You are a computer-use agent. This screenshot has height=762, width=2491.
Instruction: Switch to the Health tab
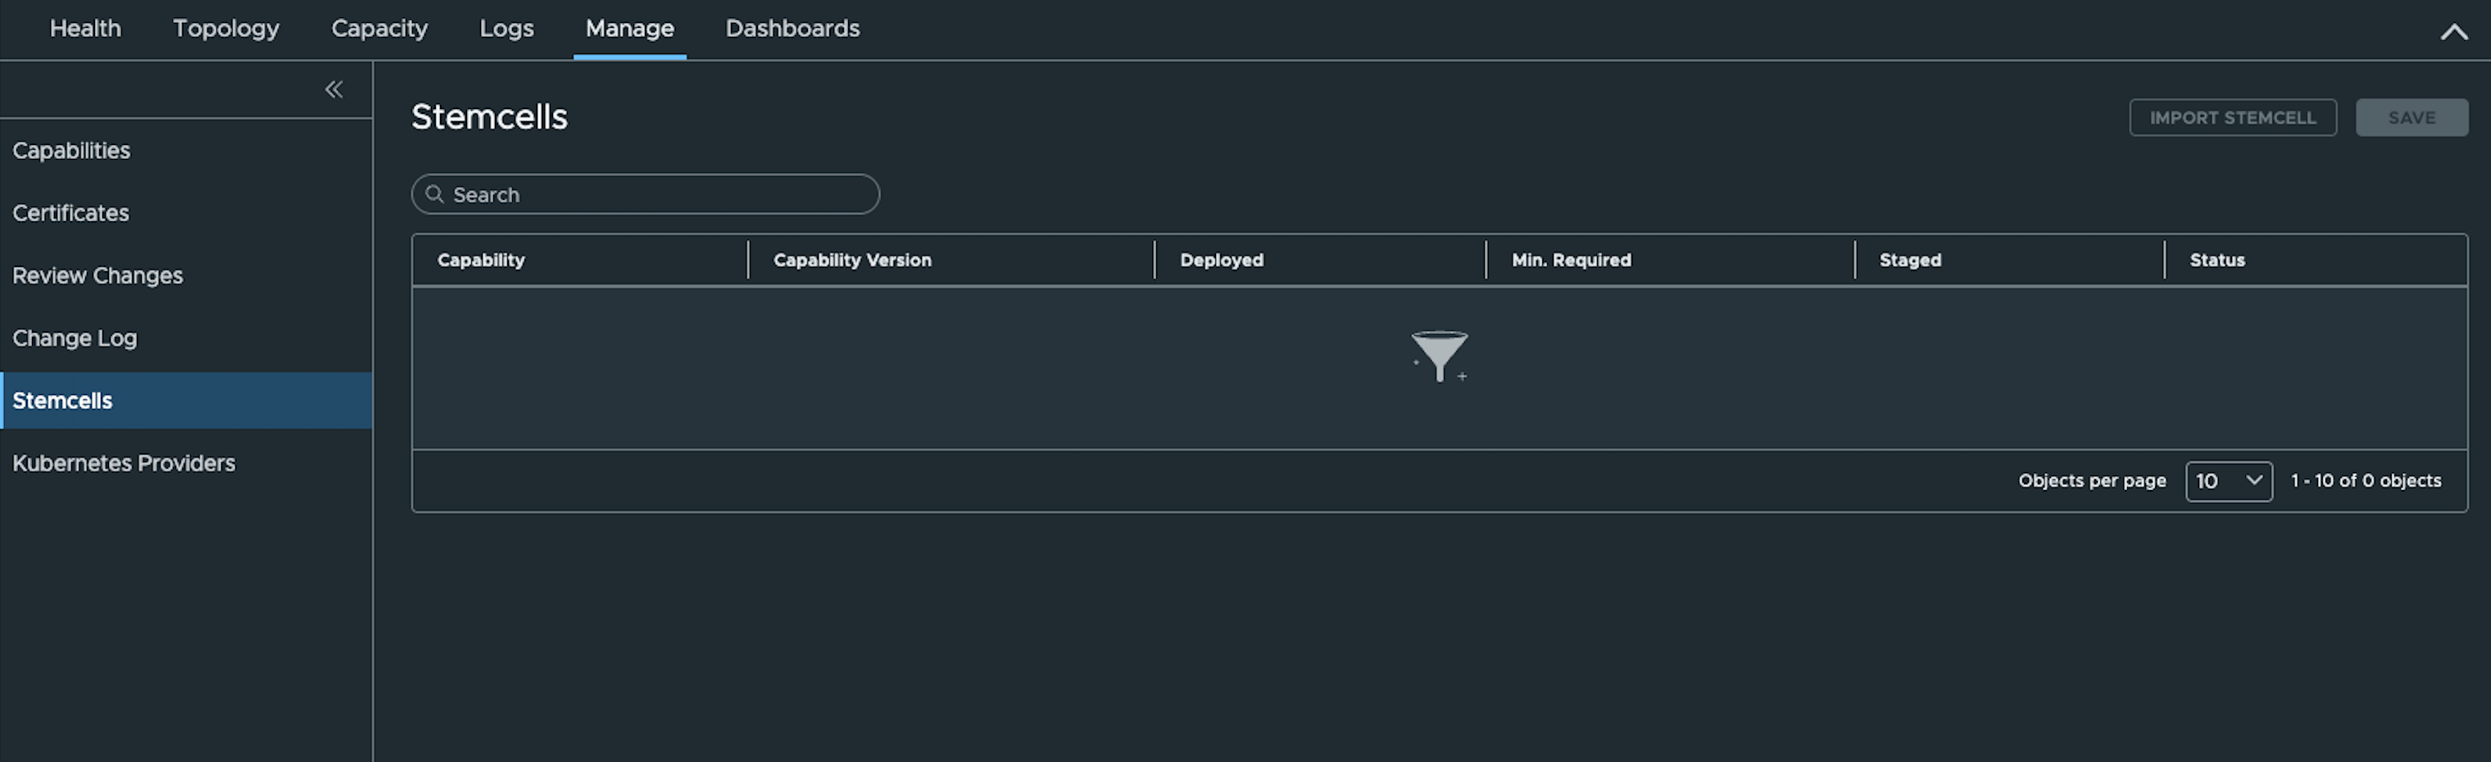(85, 29)
